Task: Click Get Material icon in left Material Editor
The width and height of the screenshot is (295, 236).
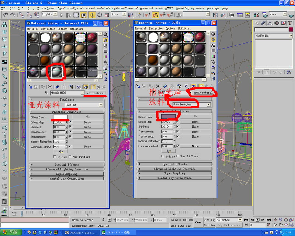Action: 31,87
